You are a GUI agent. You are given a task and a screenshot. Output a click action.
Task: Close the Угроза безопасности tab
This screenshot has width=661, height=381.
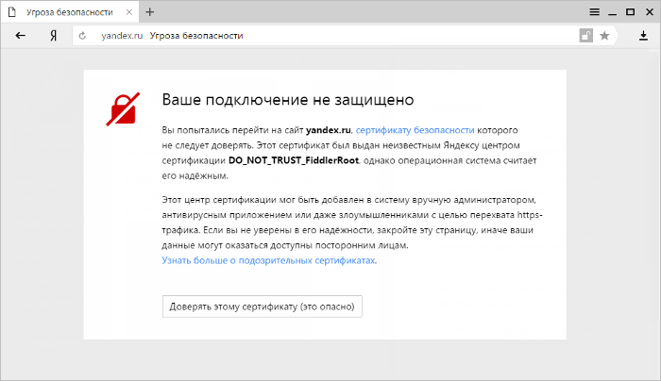(x=129, y=12)
